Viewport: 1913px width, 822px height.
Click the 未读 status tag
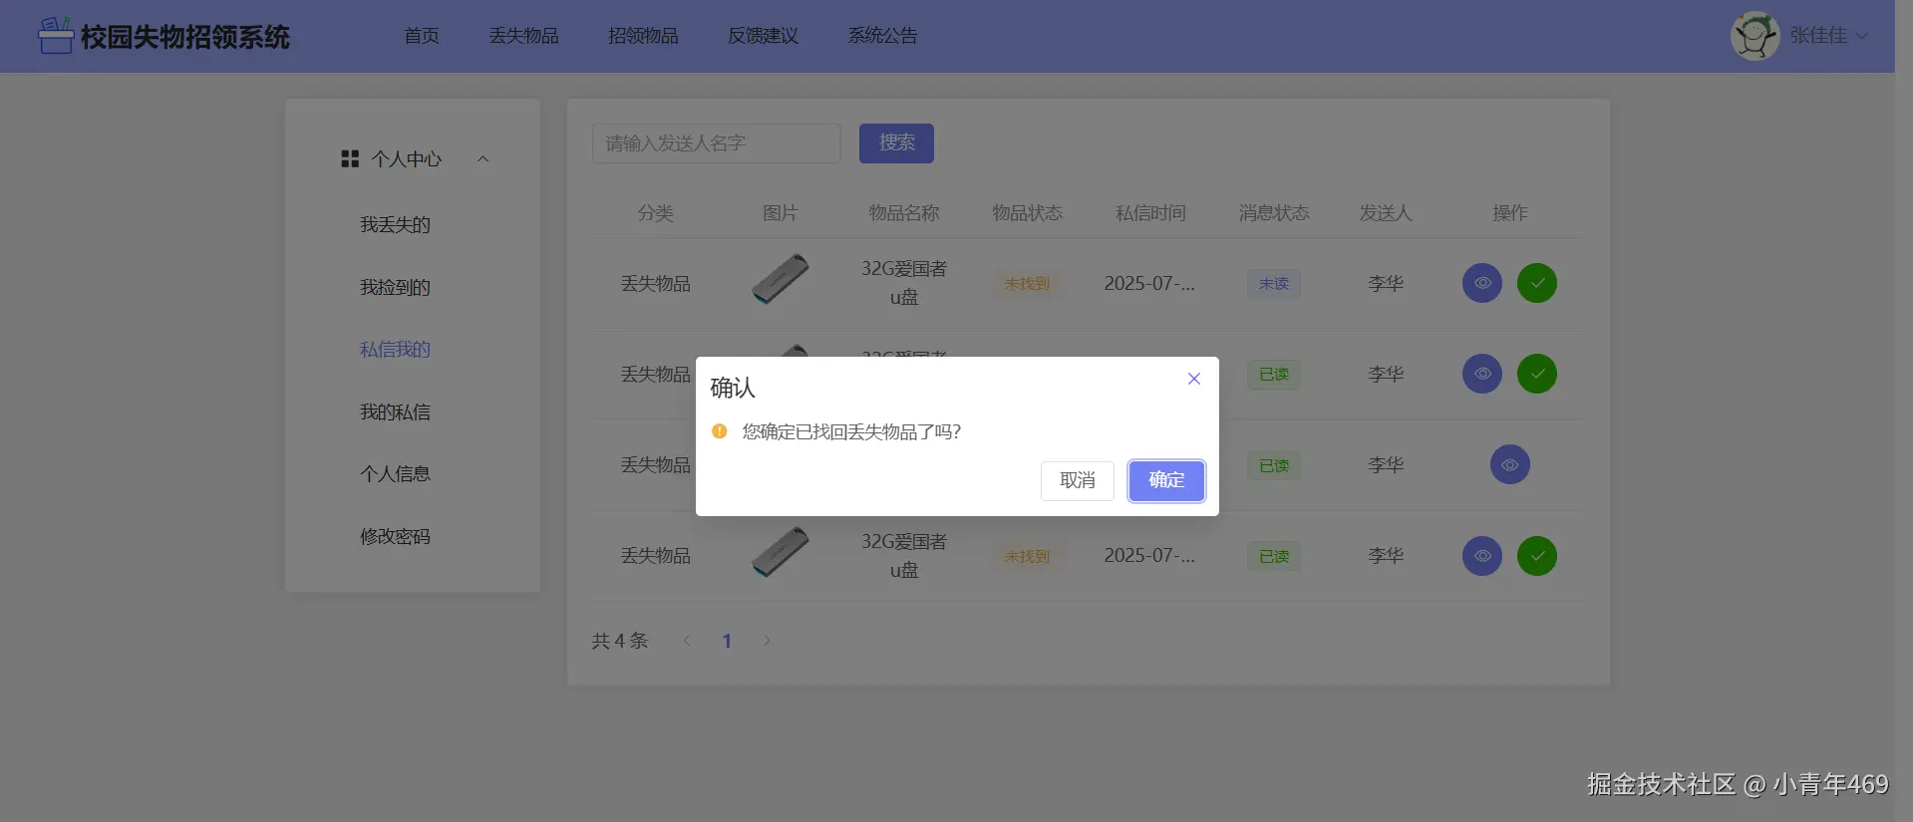(x=1274, y=284)
